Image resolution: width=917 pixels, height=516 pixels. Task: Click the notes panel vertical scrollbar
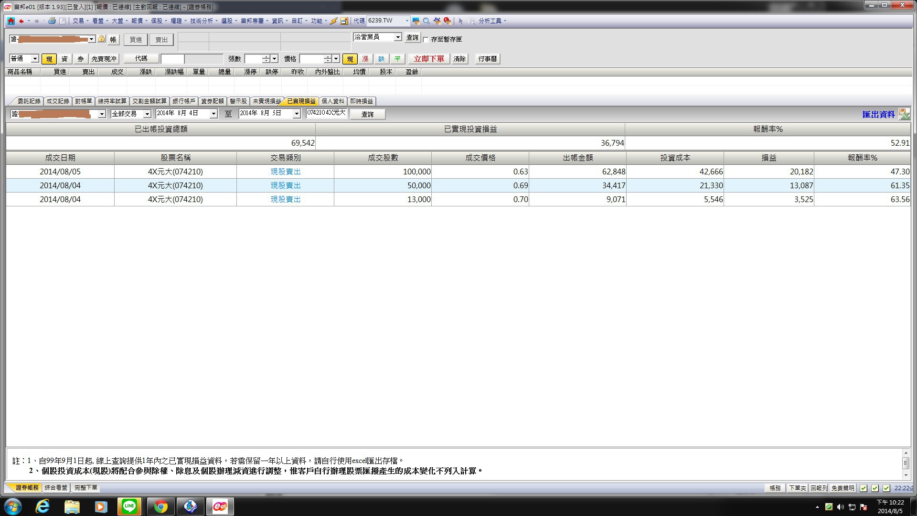[906, 463]
